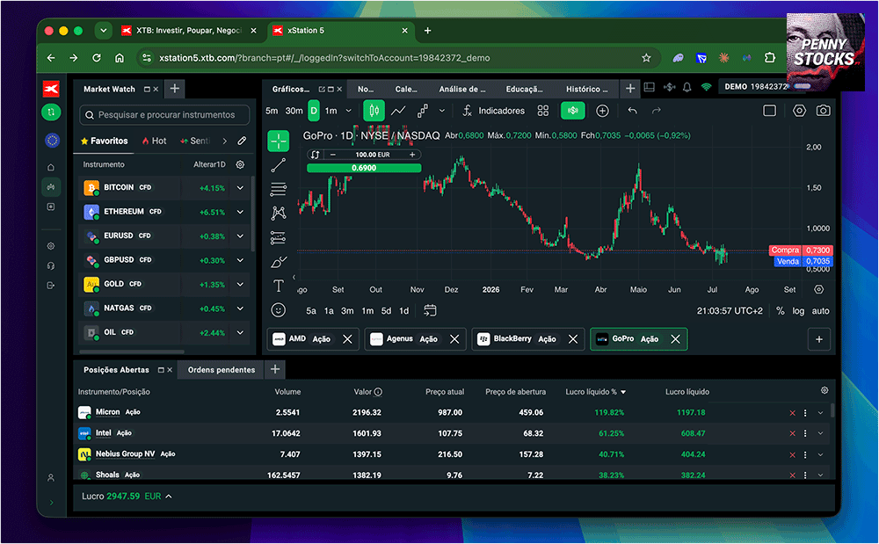879x544 pixels.
Task: Close the Intel position with red X
Action: 792,433
